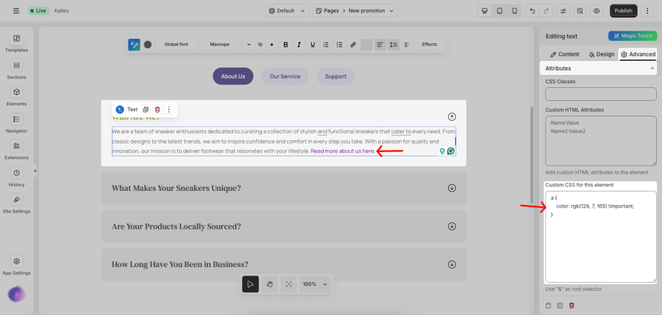
Task: Duplicate the Text element
Action: point(145,110)
